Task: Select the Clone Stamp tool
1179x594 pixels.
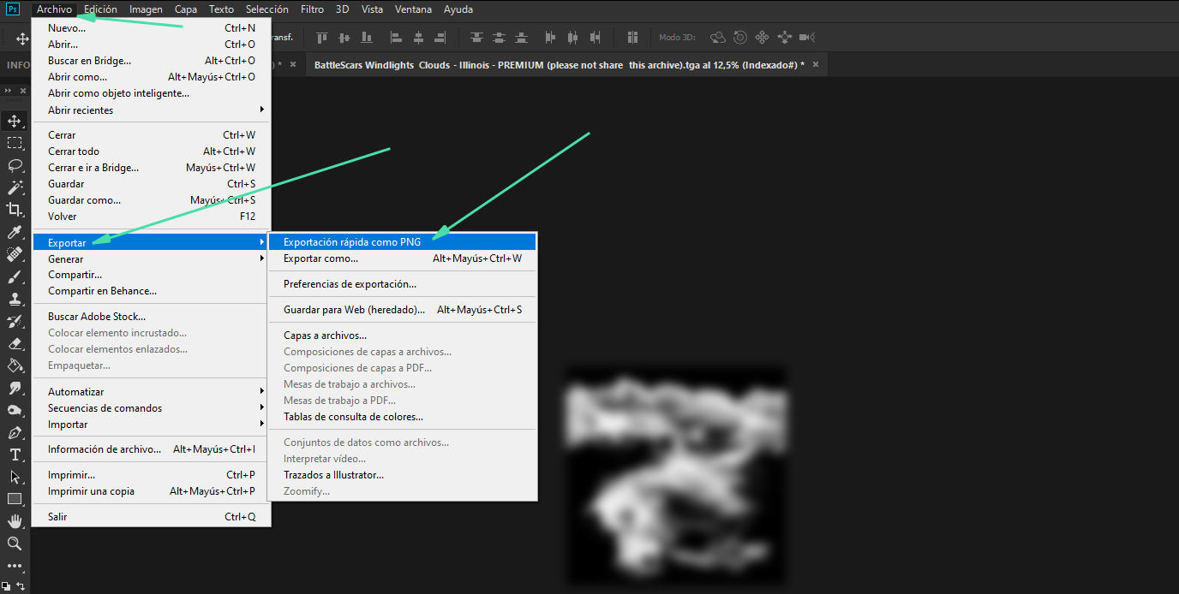Action: (x=15, y=299)
